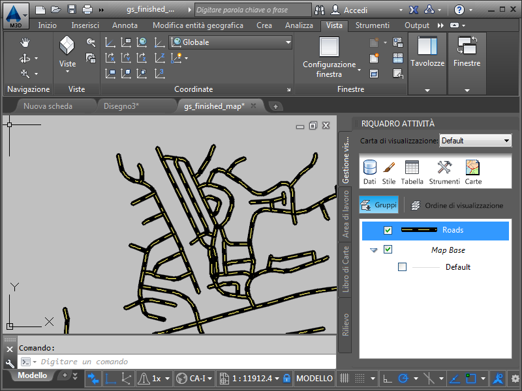Open the Stile paintbrush tool
522x391 pixels.
[389, 172]
